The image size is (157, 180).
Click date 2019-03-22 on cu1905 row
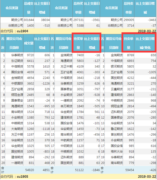[147, 177]
